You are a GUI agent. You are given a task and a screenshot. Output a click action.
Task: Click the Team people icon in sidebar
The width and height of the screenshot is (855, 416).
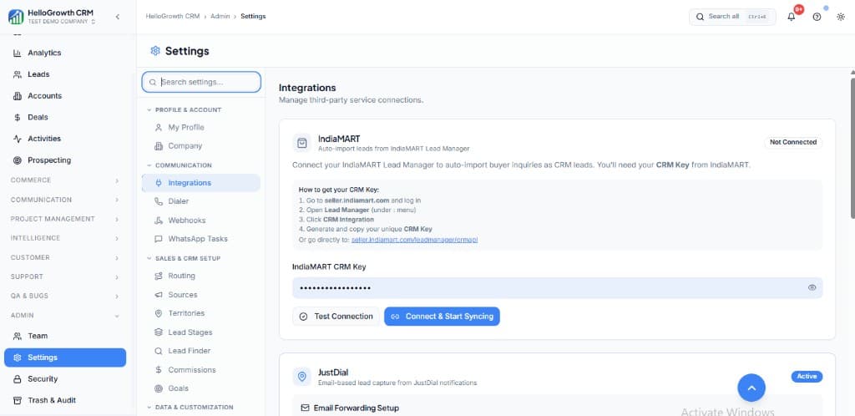pyautogui.click(x=17, y=336)
